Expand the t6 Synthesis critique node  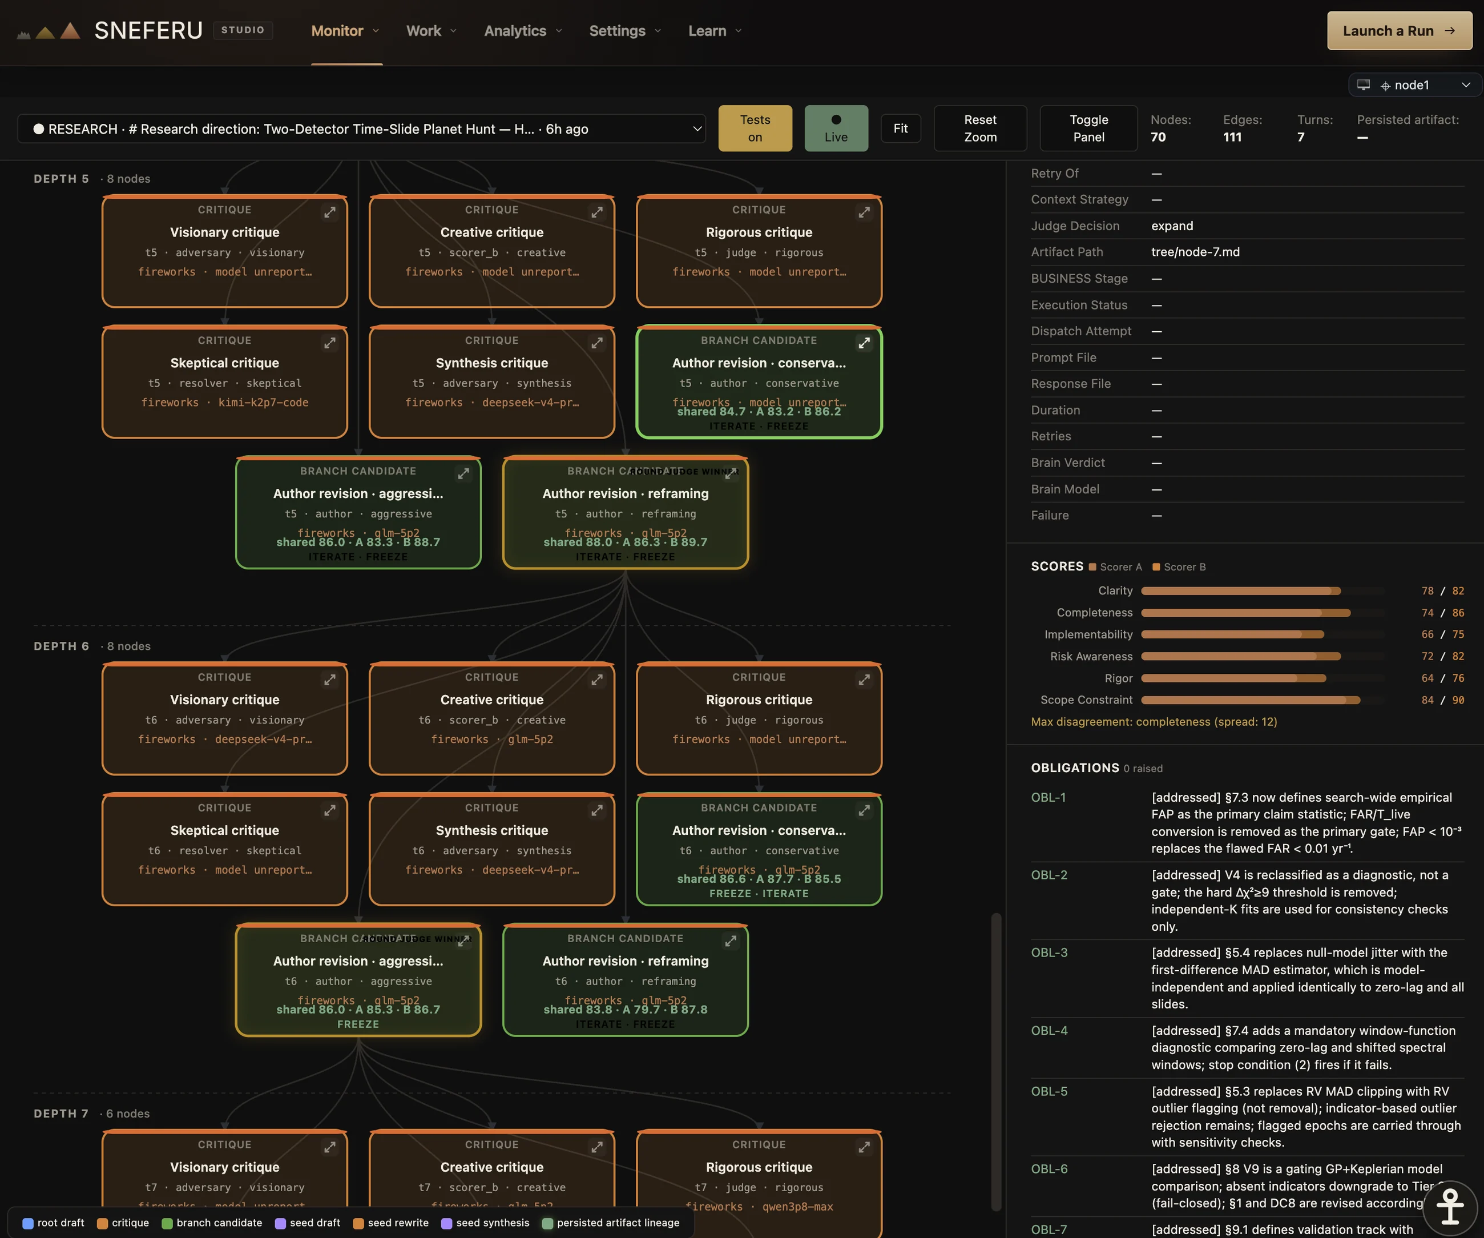tap(597, 810)
